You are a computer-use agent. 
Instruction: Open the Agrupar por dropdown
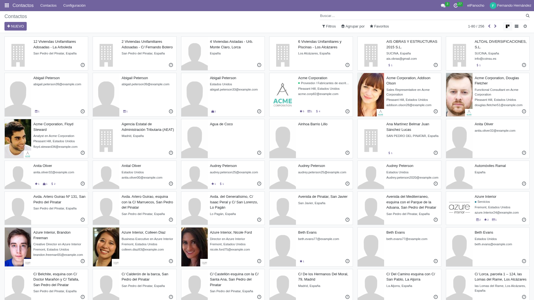[x=353, y=26]
